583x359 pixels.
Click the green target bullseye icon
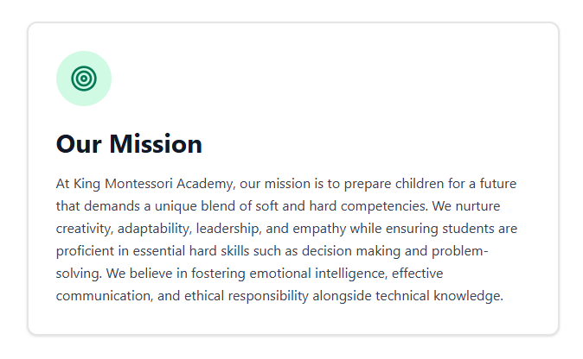click(84, 79)
